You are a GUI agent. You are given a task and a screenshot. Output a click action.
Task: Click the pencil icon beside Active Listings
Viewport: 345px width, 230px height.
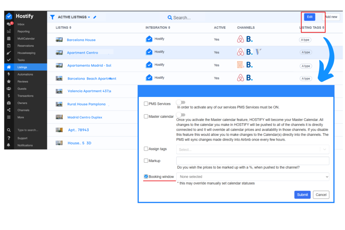click(95, 17)
